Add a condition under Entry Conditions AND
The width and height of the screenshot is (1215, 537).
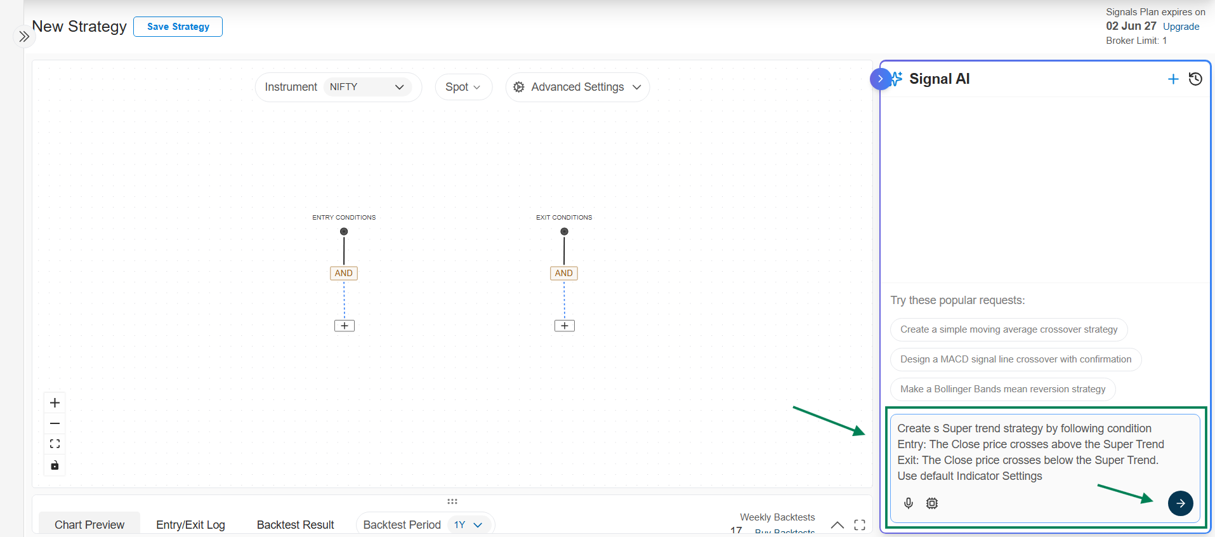coord(345,326)
